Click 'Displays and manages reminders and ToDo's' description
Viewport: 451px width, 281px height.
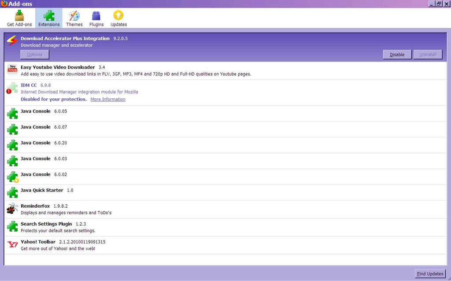pyautogui.click(x=66, y=213)
